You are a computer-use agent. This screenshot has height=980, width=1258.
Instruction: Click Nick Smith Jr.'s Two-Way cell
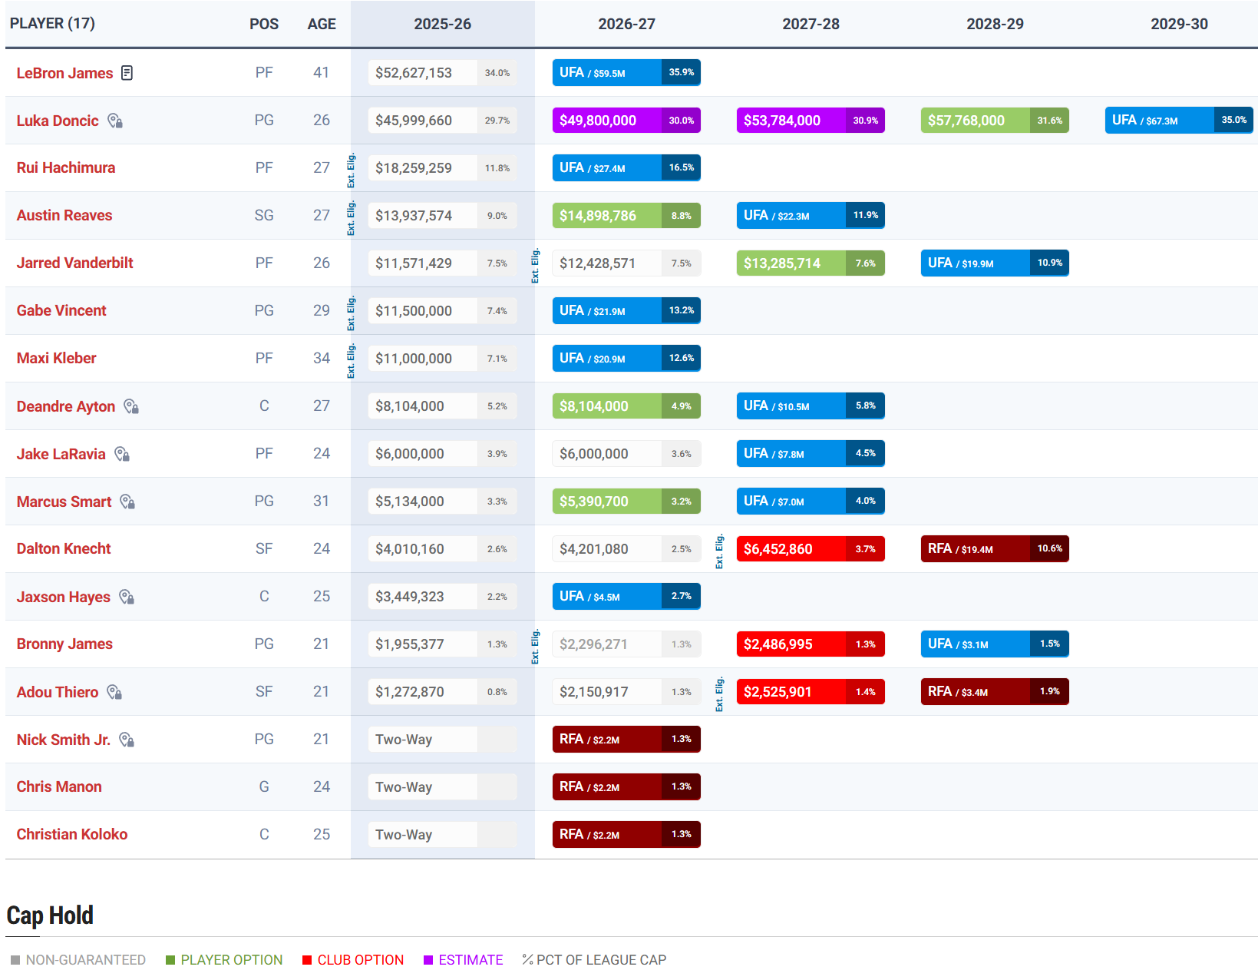[443, 740]
